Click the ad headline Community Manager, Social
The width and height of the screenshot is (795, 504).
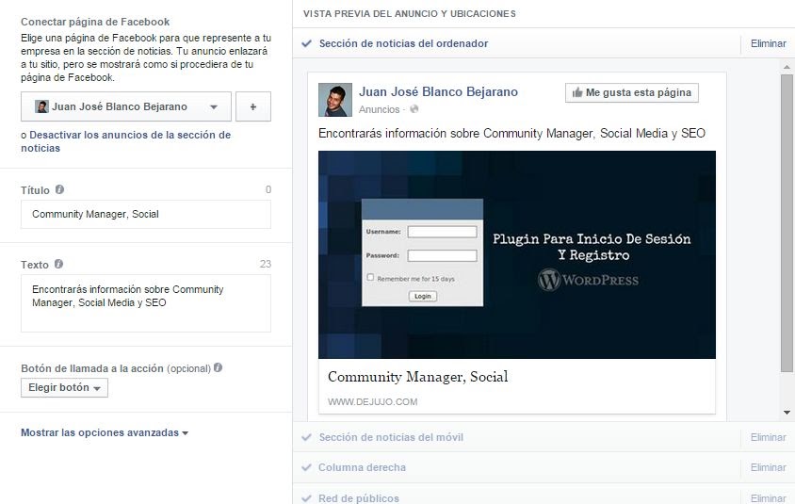(418, 377)
